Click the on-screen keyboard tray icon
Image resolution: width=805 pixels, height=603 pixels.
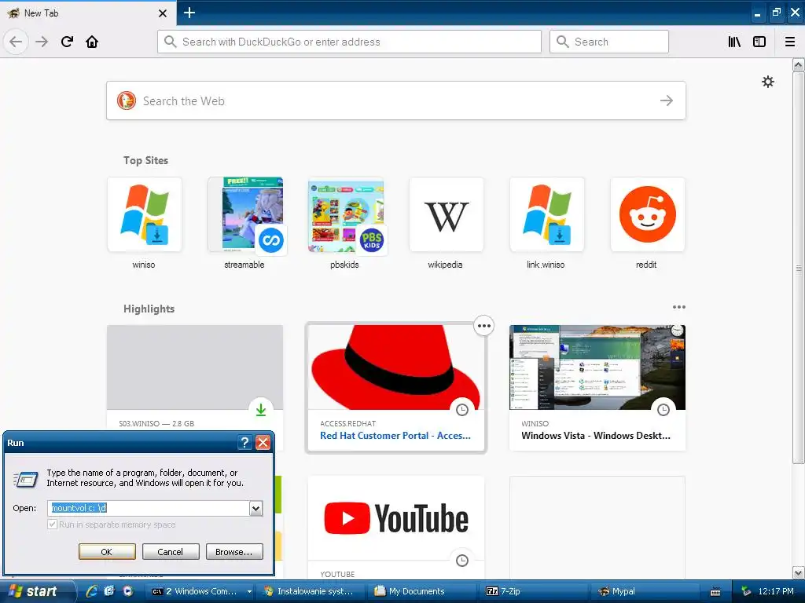click(x=715, y=592)
